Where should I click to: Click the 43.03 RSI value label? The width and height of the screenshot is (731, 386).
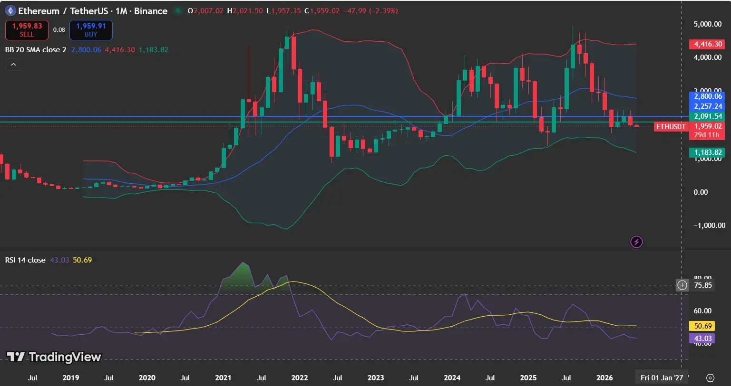point(702,339)
